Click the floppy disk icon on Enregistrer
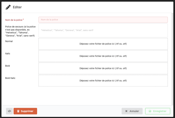The height and width of the screenshot is (118, 175). coord(150,111)
